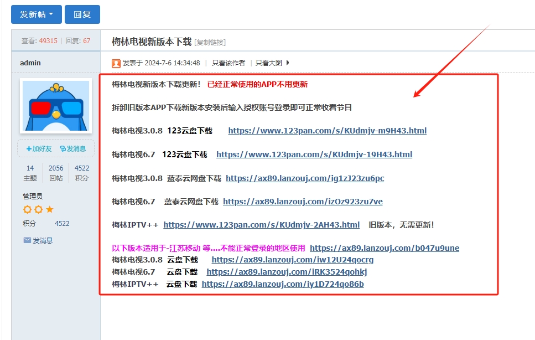The width and height of the screenshot is (535, 340).
Task: Click the 拆卸旧版本APP instruction line
Action: (x=232, y=107)
